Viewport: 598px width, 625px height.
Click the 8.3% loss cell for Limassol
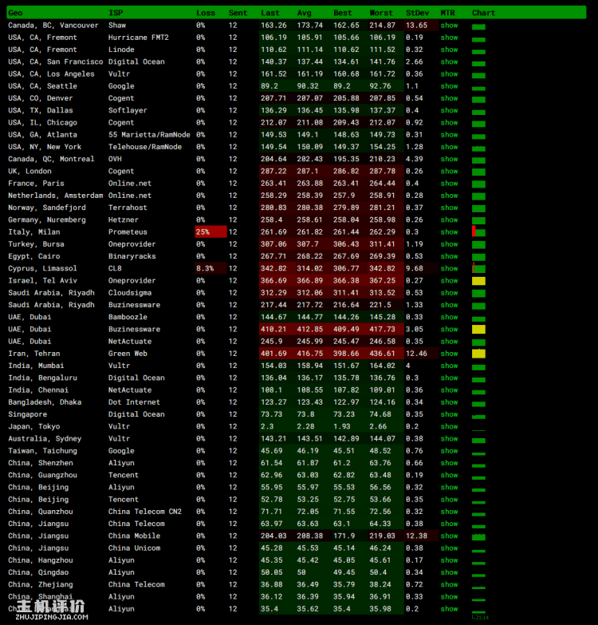(210, 268)
